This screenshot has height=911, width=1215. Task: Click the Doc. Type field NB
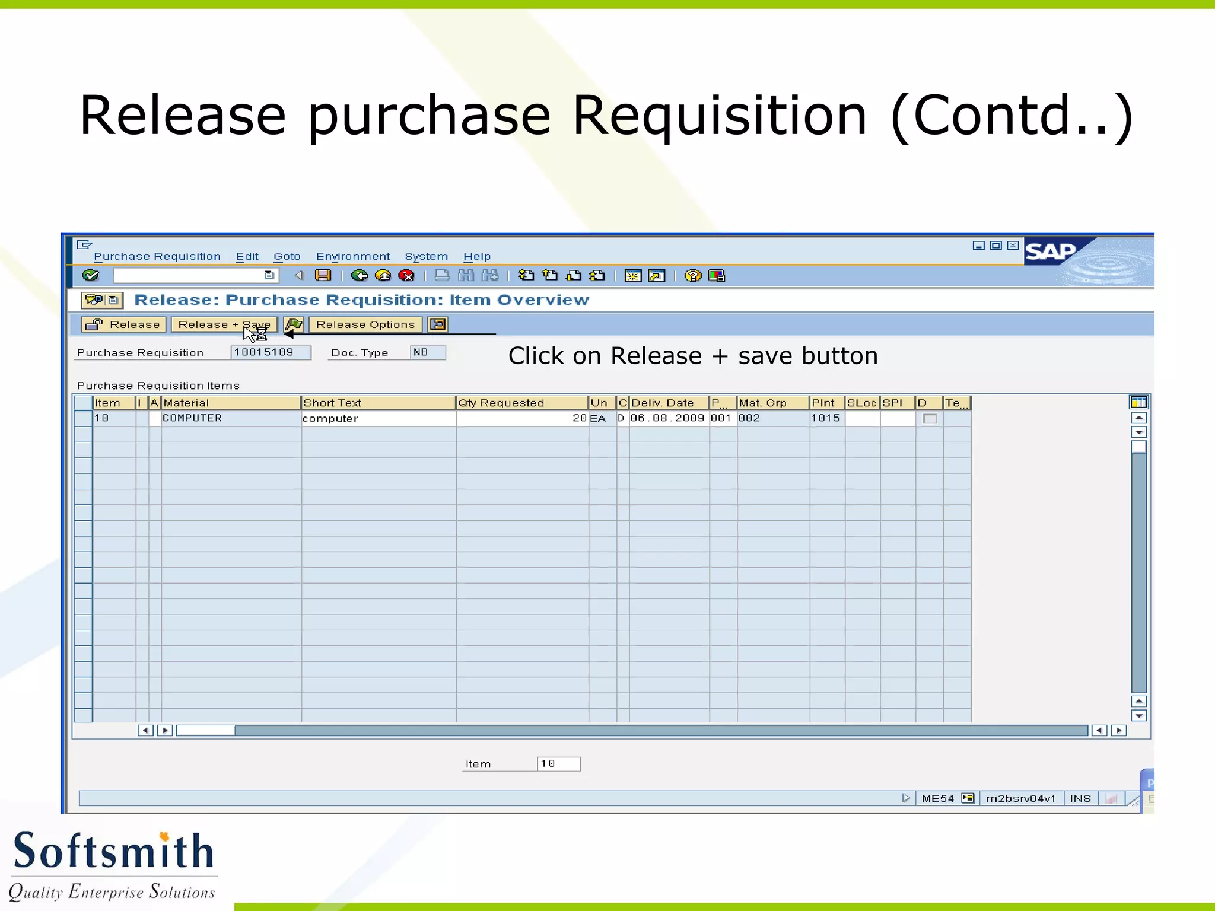(428, 352)
